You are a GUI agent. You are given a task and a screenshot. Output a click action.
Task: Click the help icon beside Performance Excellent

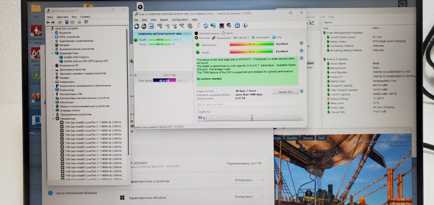(301, 43)
